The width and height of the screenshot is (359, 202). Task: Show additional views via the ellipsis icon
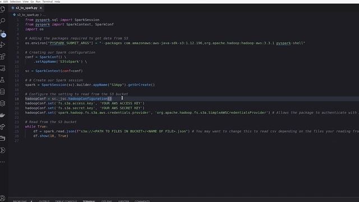(2, 162)
